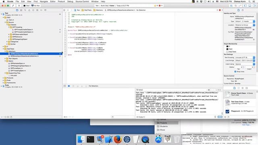Viewport: 258px width, 145px height.
Task: Click the Name field in File inspector
Action: (245, 17)
